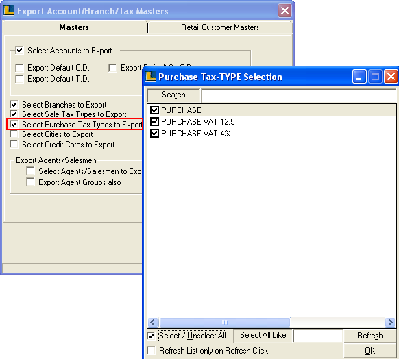Enable Refresh List only on Refresh Click
This screenshot has height=359, width=399.
point(151,350)
